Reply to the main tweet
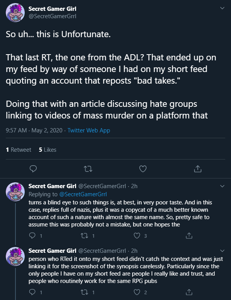 pyautogui.click(x=33, y=169)
